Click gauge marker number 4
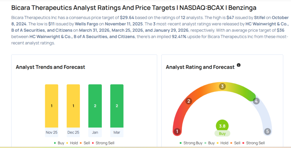The width and height of the screenshot is (291, 148). 256,101
